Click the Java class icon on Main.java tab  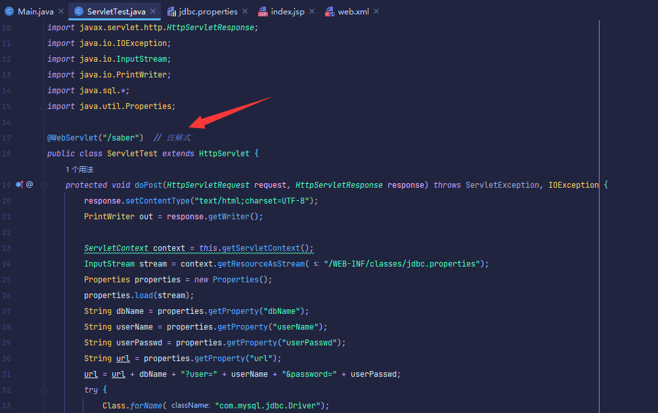(9, 12)
